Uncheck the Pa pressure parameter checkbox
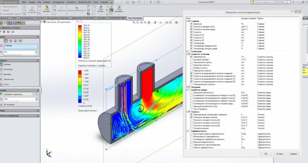Viewport: 308px width, 163px height. [191, 24]
